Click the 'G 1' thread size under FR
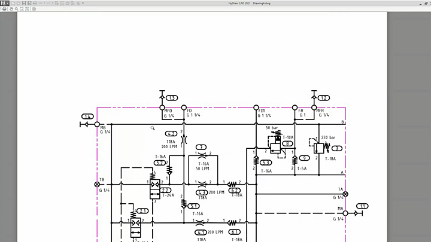This screenshot has height=242, width=431. coord(303,115)
